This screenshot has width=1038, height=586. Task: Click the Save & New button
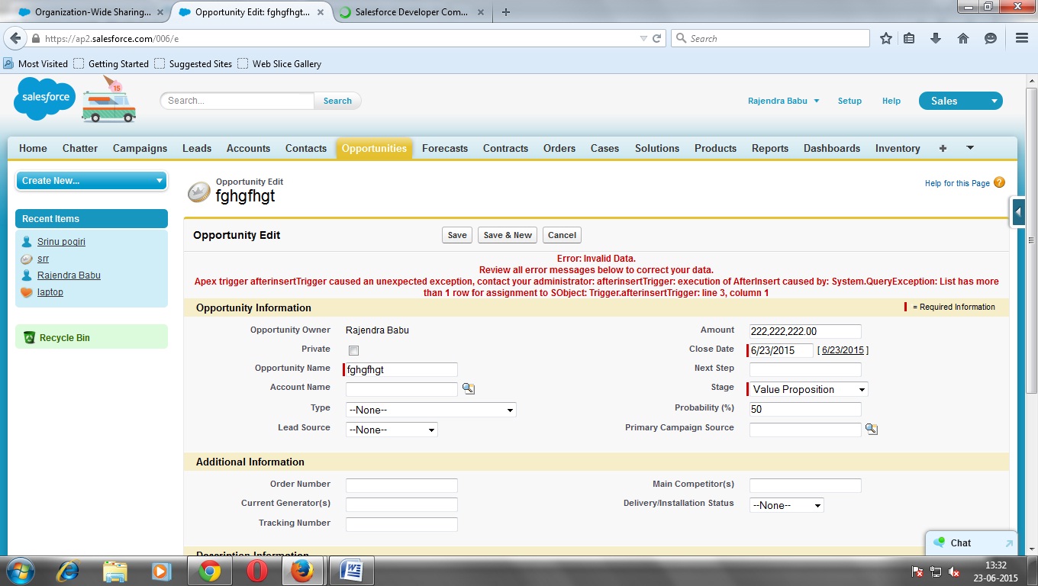tap(508, 235)
